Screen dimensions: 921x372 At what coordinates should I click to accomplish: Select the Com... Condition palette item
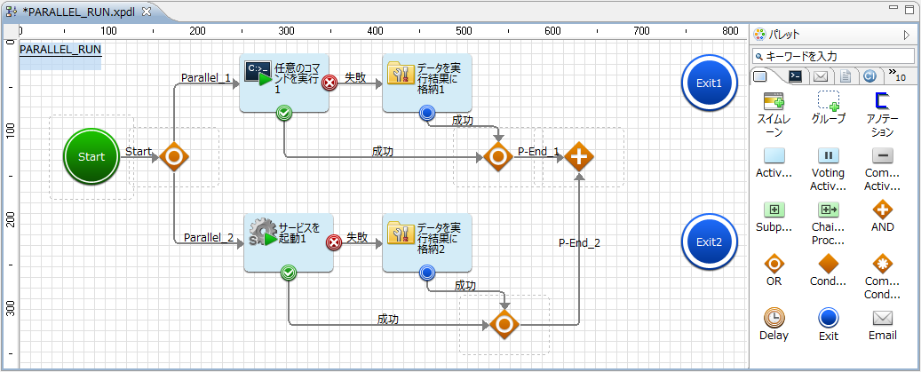pos(883,278)
